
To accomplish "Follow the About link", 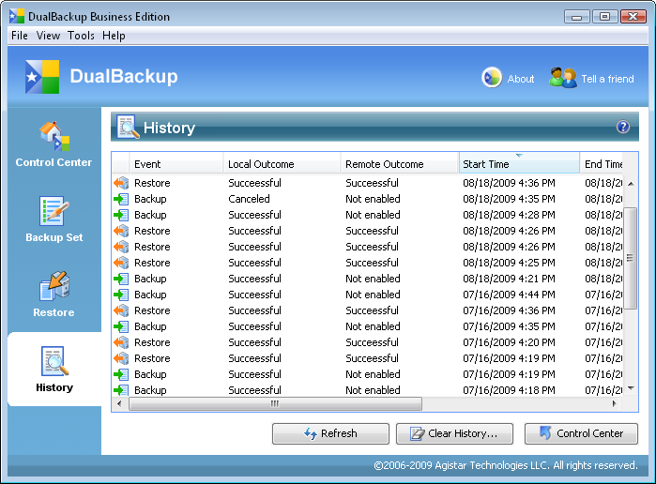I will [521, 79].
